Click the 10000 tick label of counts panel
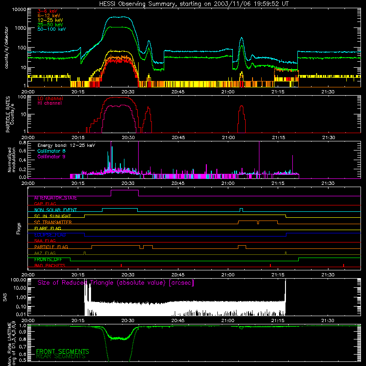366x366 pixels. point(19,10)
